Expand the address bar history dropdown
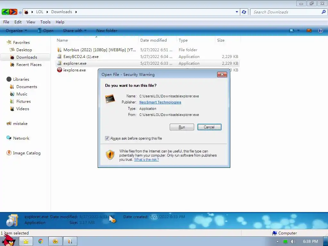Viewport: 328px width, 246px height. coord(237,12)
